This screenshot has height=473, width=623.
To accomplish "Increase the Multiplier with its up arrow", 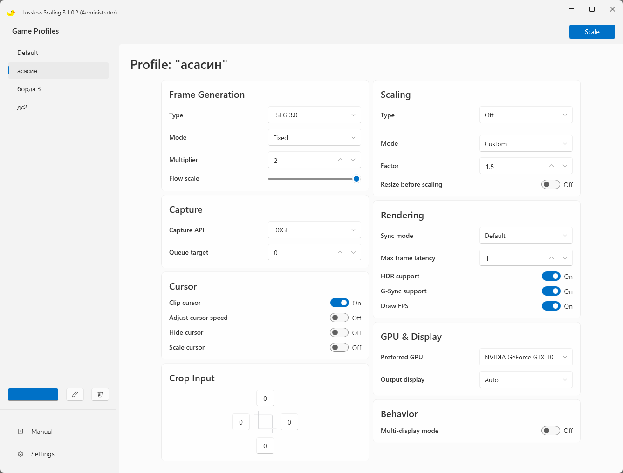I will [x=340, y=160].
